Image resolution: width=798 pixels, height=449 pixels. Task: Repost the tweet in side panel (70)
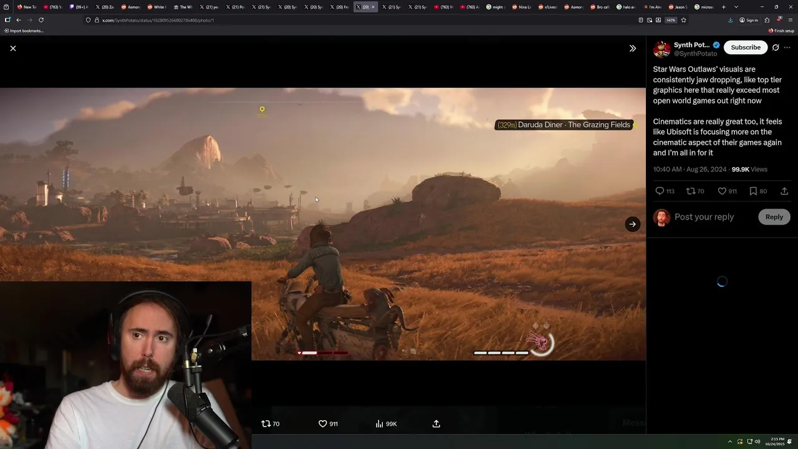pyautogui.click(x=695, y=191)
